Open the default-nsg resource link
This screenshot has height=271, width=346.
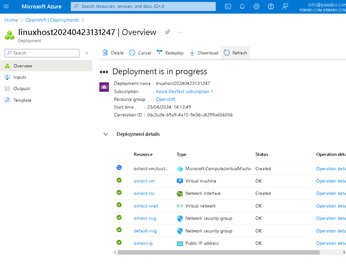click(x=145, y=231)
